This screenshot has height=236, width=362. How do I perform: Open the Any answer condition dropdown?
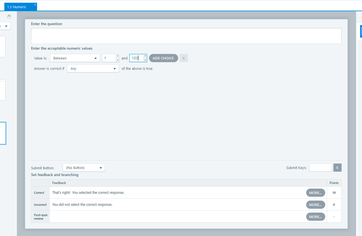[x=93, y=69]
